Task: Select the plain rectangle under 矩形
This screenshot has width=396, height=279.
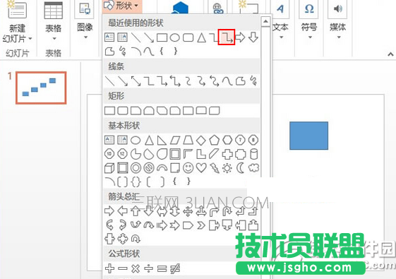Action: (109, 110)
